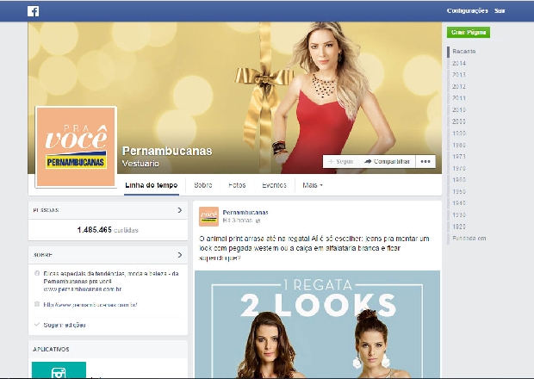Click the Vestuário category label

(x=140, y=164)
